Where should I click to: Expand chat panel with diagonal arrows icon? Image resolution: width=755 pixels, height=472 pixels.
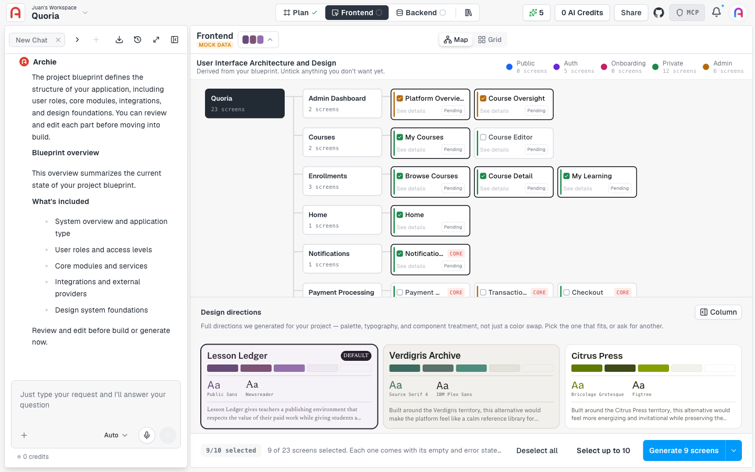point(156,40)
